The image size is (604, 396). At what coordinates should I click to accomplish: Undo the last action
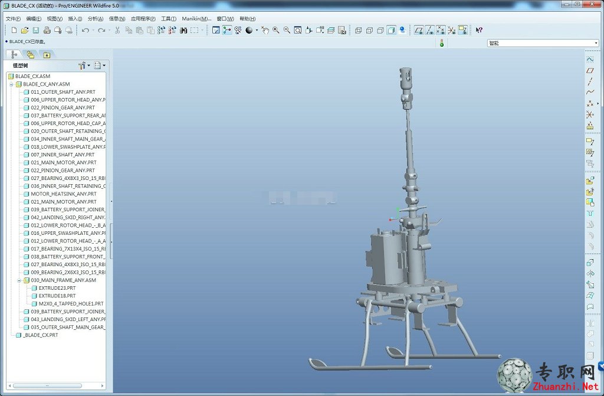click(85, 30)
